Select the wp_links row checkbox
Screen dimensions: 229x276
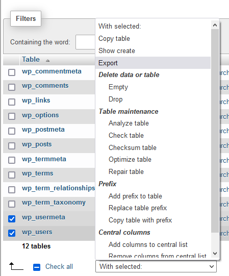coord(12,102)
